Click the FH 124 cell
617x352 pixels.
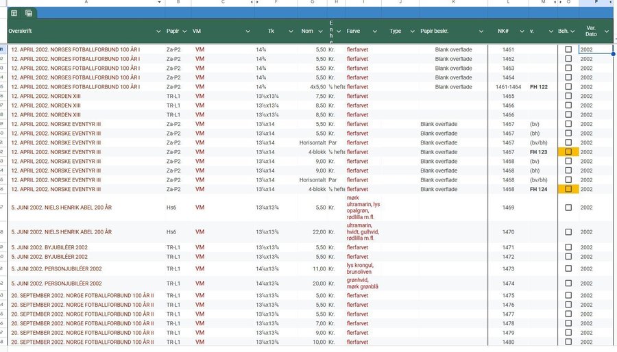[x=538, y=189]
